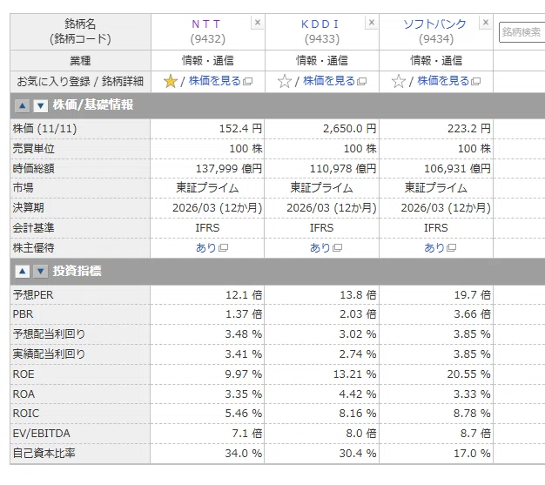Click the ROIC row label
This screenshot has width=545, height=485.
[x=26, y=414]
